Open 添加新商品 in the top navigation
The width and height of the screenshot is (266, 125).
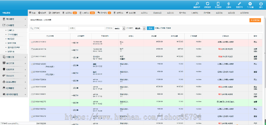tap(157, 13)
